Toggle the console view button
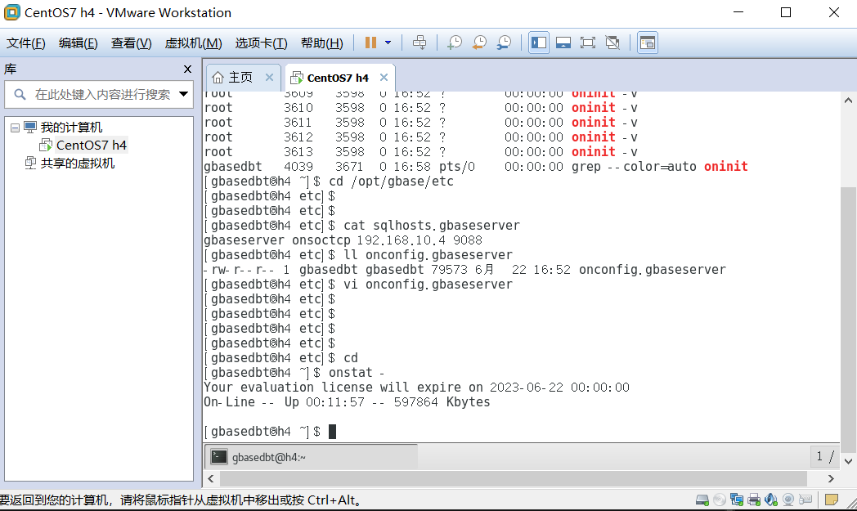The width and height of the screenshot is (857, 511). coord(648,43)
